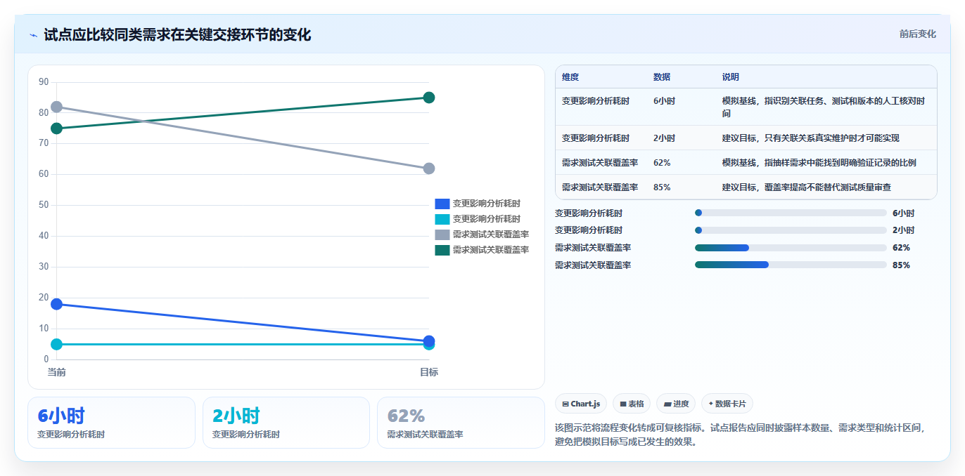Viewport: 965px width, 476px height.
Task: Click the progress bar labeled 6小时
Action: (791, 213)
